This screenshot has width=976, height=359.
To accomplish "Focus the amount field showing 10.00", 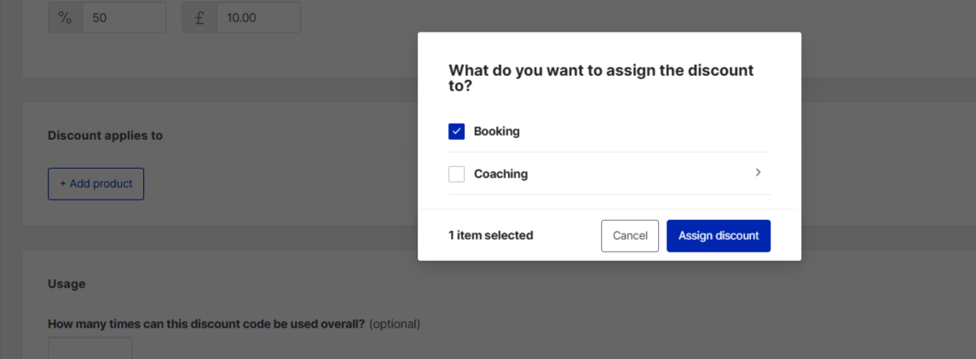I will tap(258, 17).
